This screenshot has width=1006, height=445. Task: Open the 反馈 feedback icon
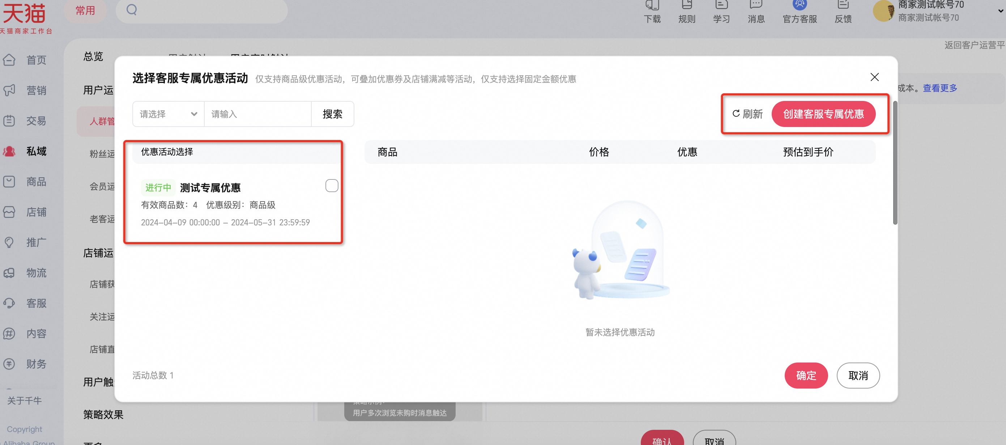coord(843,5)
